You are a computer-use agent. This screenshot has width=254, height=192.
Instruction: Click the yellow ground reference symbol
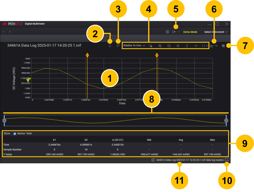pos(28,79)
